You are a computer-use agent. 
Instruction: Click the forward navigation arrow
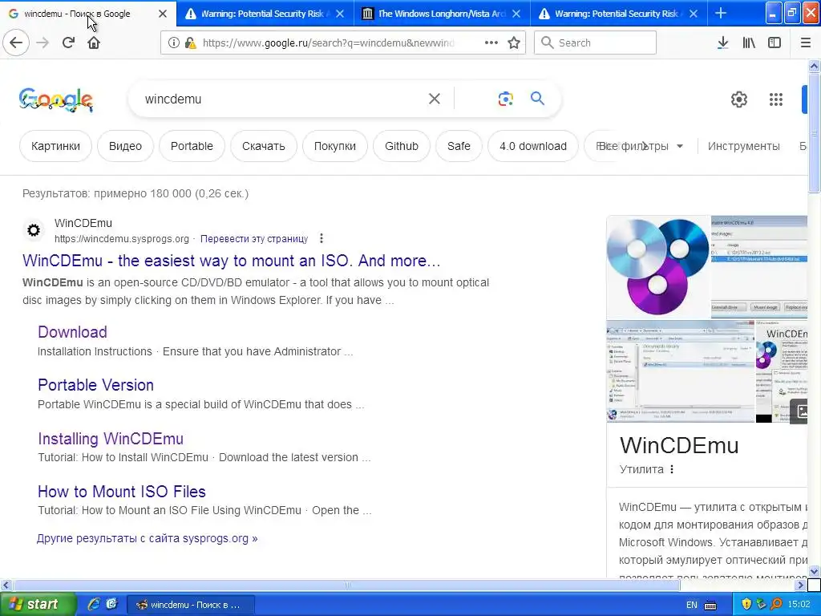pos(42,43)
